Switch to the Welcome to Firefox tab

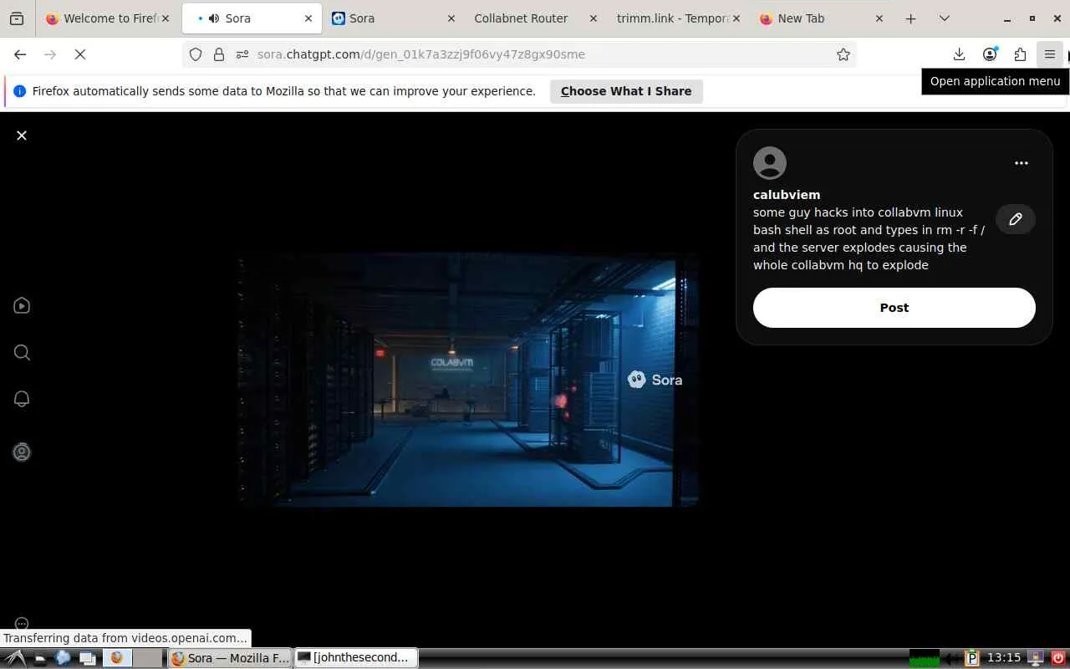point(107,18)
